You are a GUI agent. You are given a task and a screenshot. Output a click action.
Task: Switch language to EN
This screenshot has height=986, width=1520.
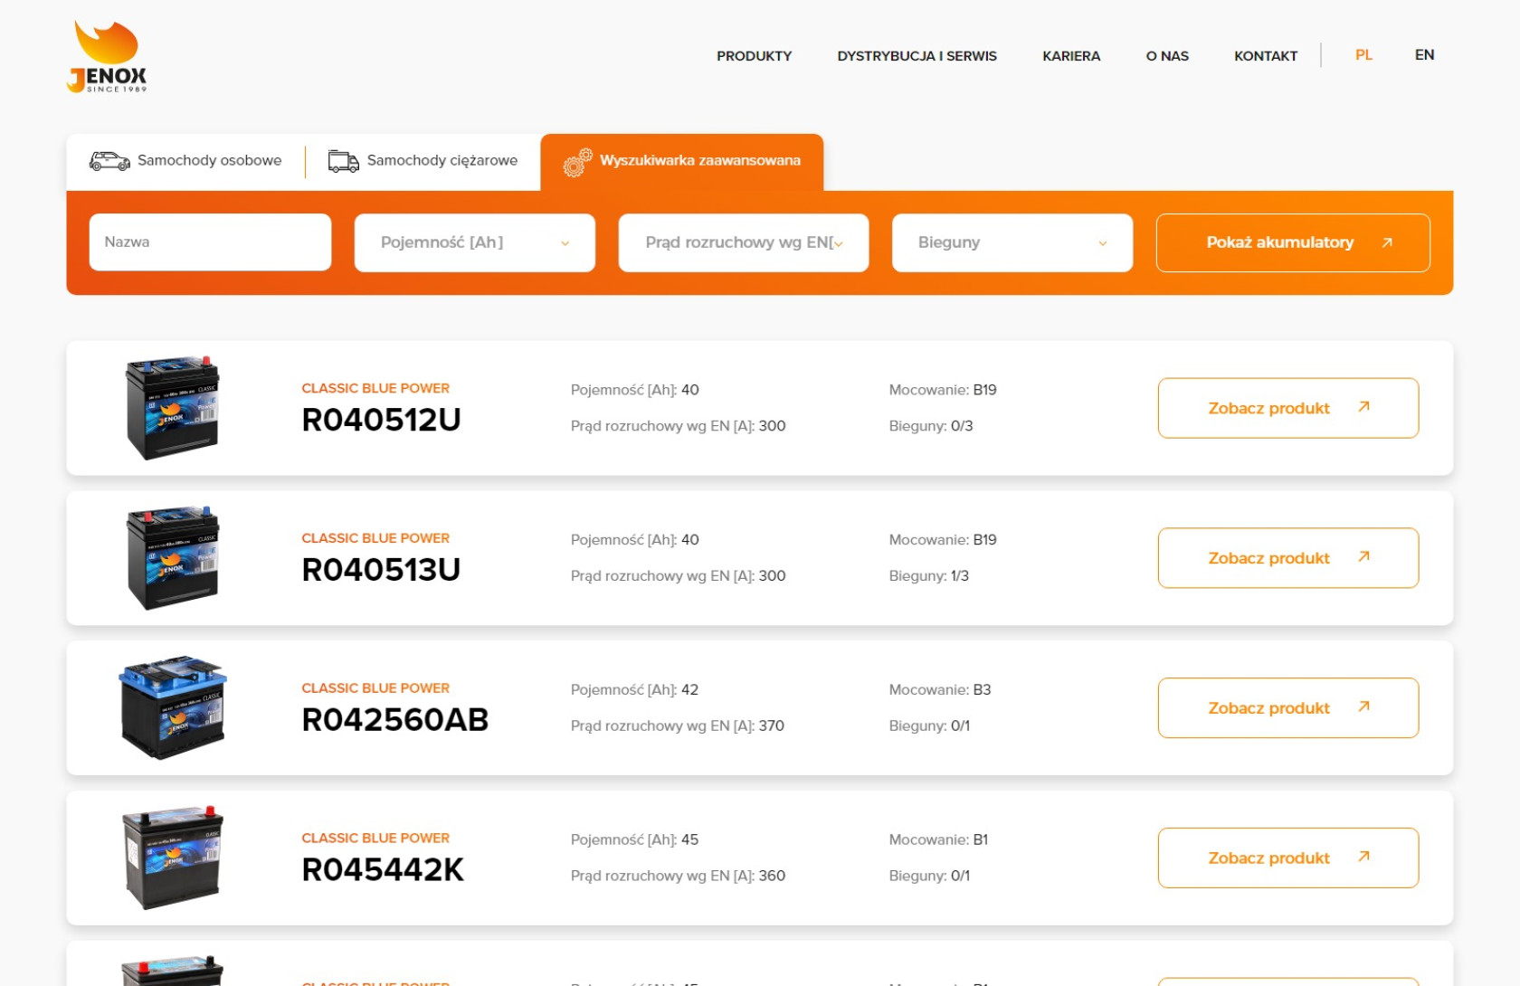[1424, 55]
